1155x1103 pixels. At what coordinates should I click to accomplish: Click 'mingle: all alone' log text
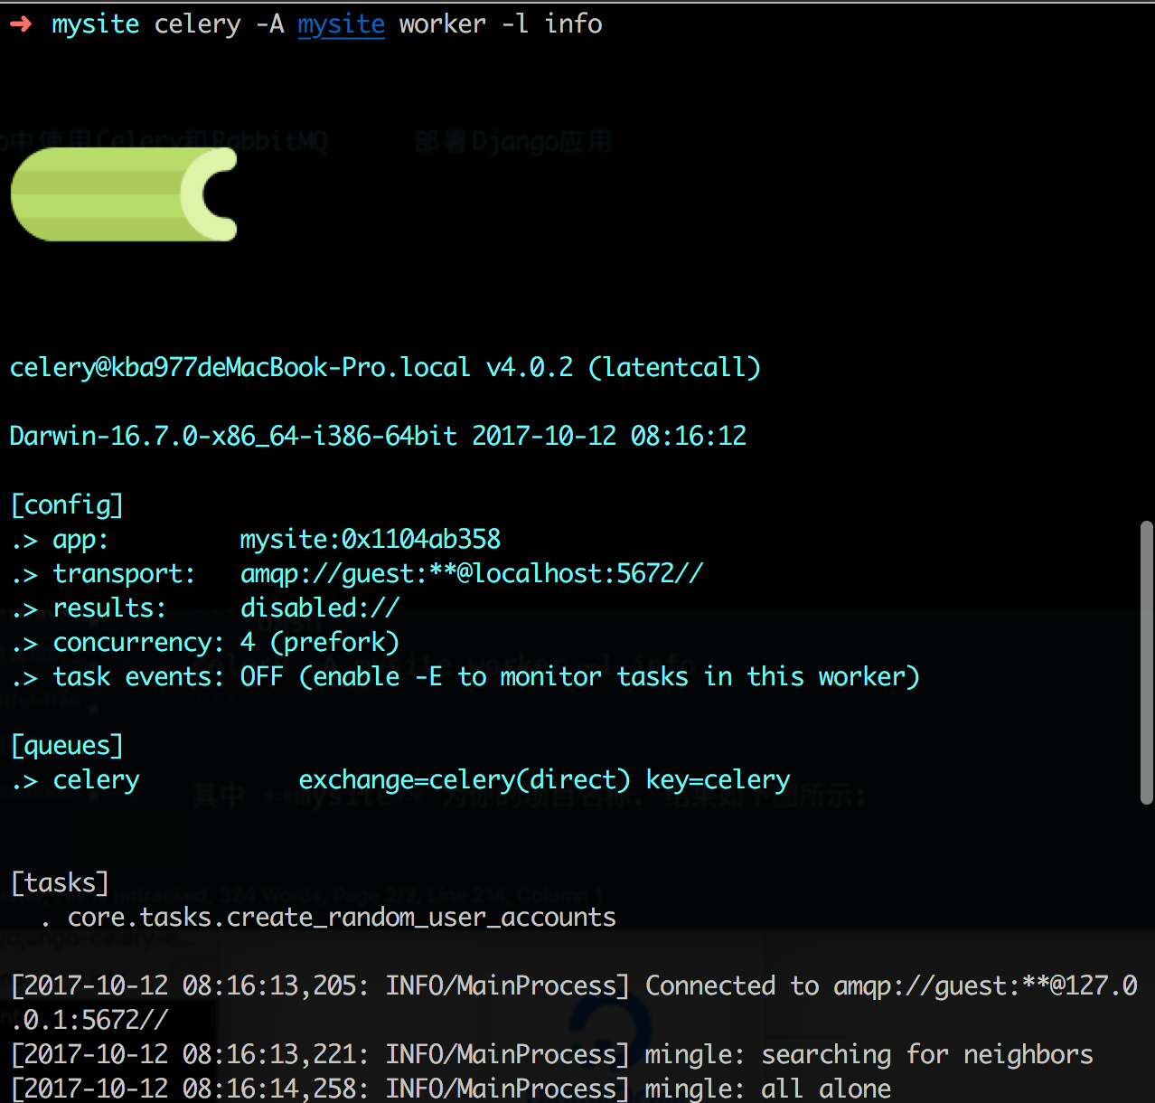768,1089
